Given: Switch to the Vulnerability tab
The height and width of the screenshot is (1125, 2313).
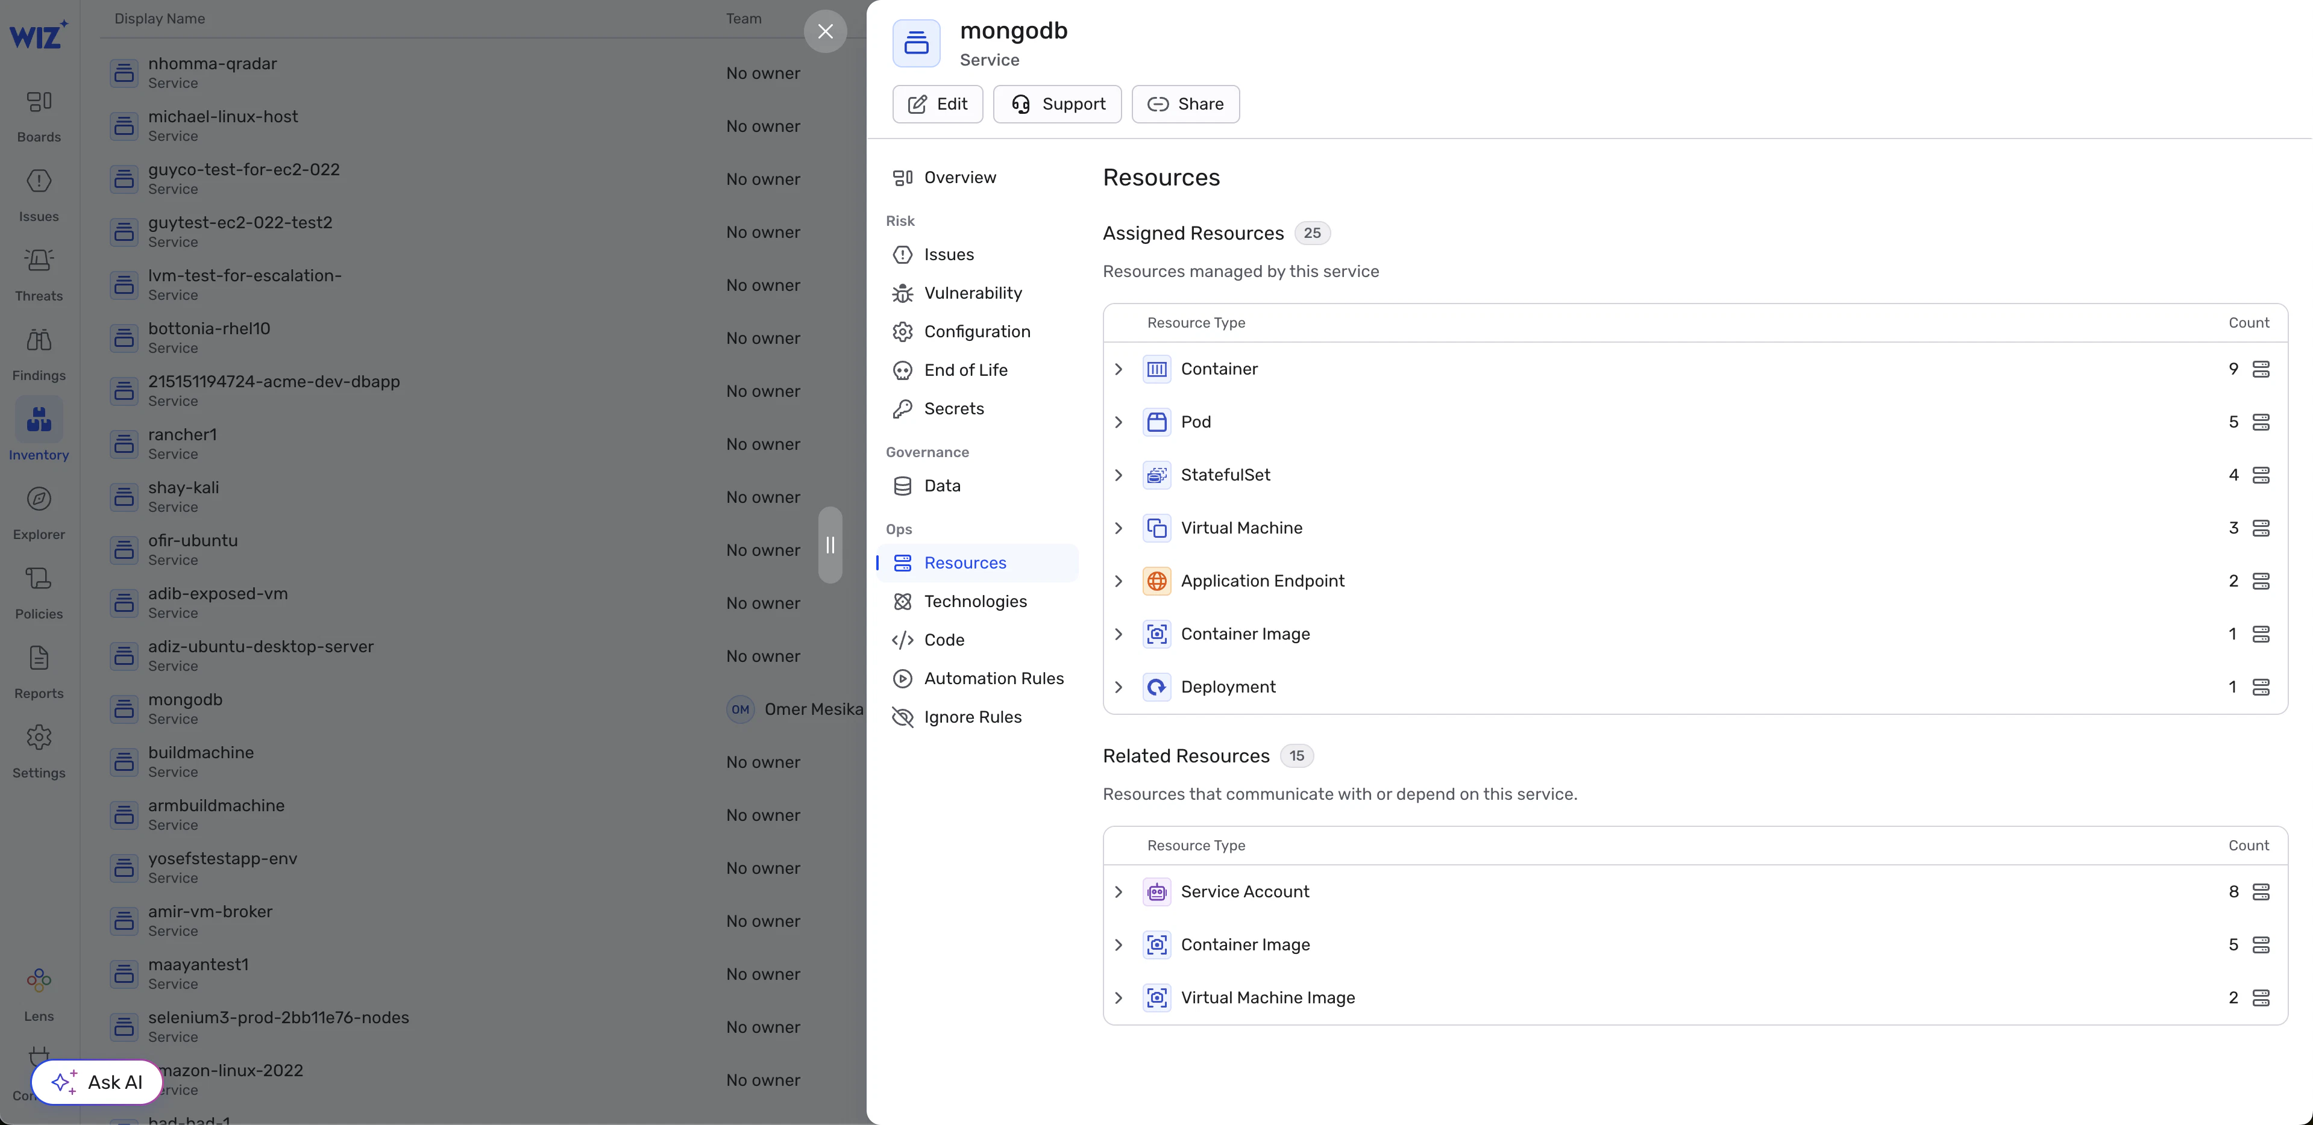Looking at the screenshot, I should click(x=973, y=293).
